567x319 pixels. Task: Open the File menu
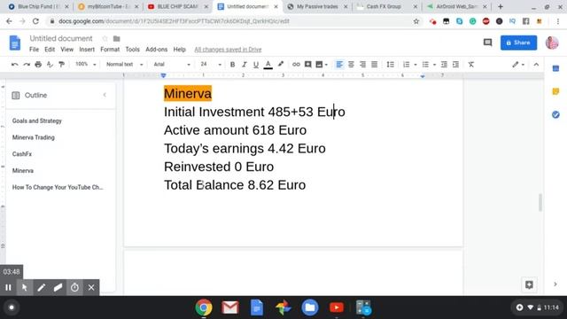[x=34, y=50]
